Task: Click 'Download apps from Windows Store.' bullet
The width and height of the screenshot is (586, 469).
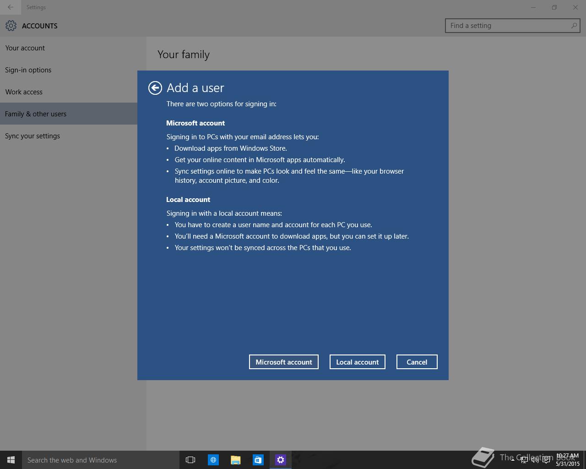Action: tap(231, 148)
